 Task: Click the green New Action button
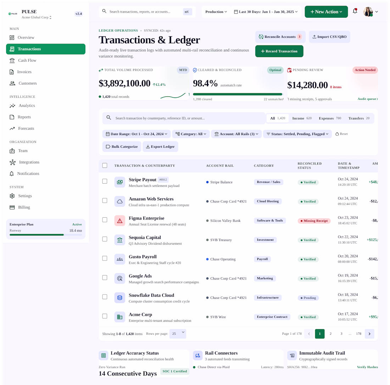coord(326,12)
